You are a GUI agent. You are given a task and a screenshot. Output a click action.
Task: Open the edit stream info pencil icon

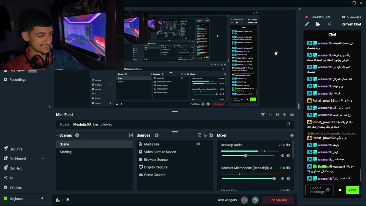(307, 24)
